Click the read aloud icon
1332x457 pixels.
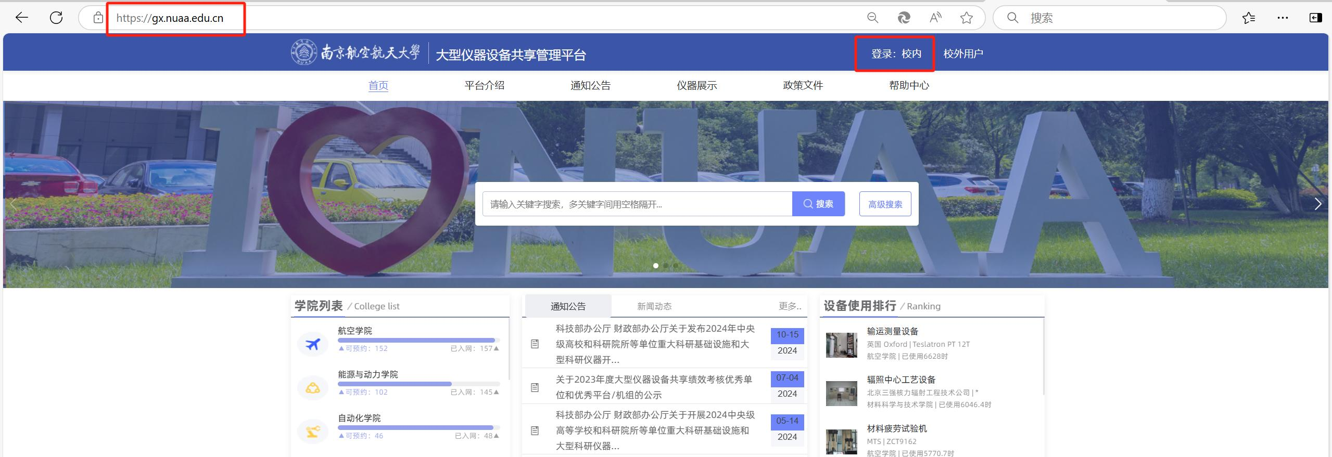tap(935, 18)
